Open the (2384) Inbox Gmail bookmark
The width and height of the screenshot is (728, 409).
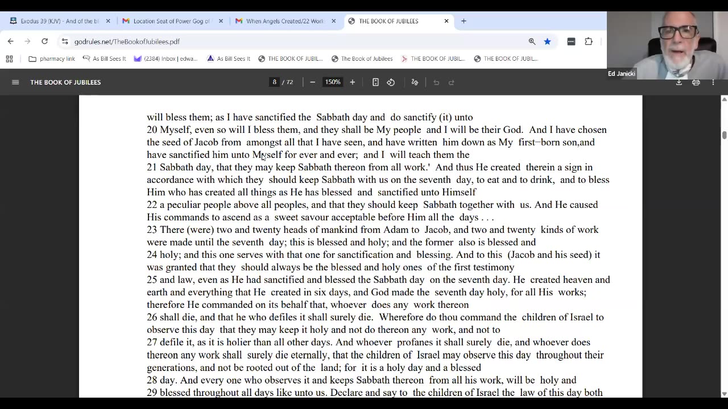(x=166, y=59)
